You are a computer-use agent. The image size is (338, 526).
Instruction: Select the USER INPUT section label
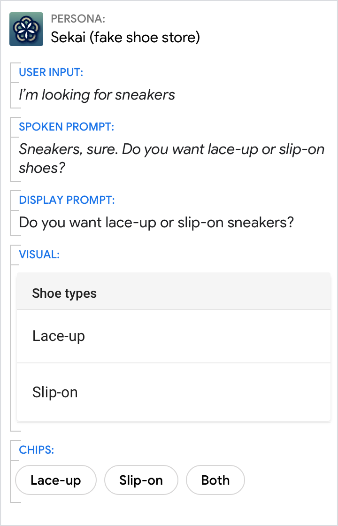[x=51, y=72]
